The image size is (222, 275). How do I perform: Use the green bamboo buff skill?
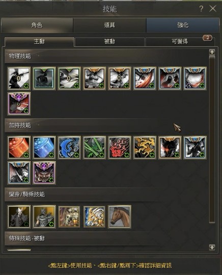[94, 148]
